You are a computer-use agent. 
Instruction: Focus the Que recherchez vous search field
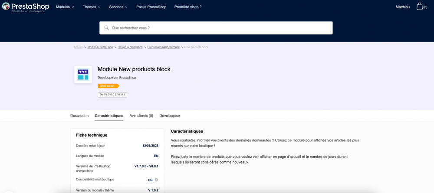point(216,28)
